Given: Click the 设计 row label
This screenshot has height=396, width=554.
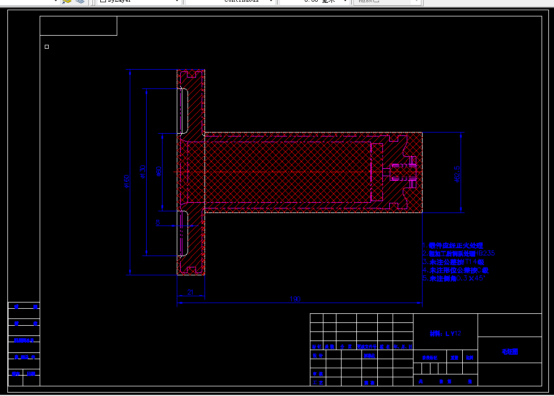Looking at the screenshot, I should 318,355.
